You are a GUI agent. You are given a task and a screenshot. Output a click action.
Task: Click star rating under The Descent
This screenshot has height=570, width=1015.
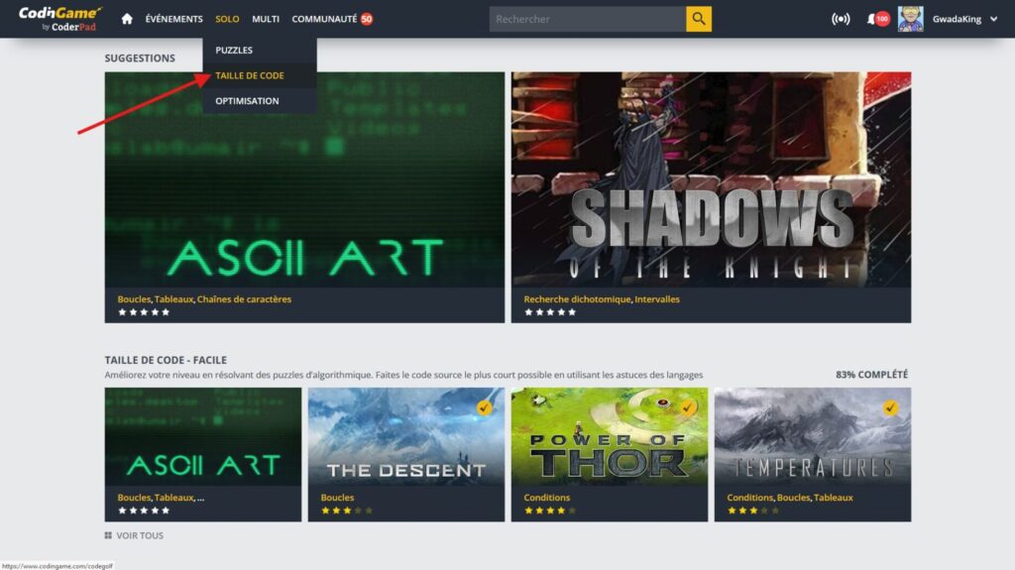(x=346, y=511)
